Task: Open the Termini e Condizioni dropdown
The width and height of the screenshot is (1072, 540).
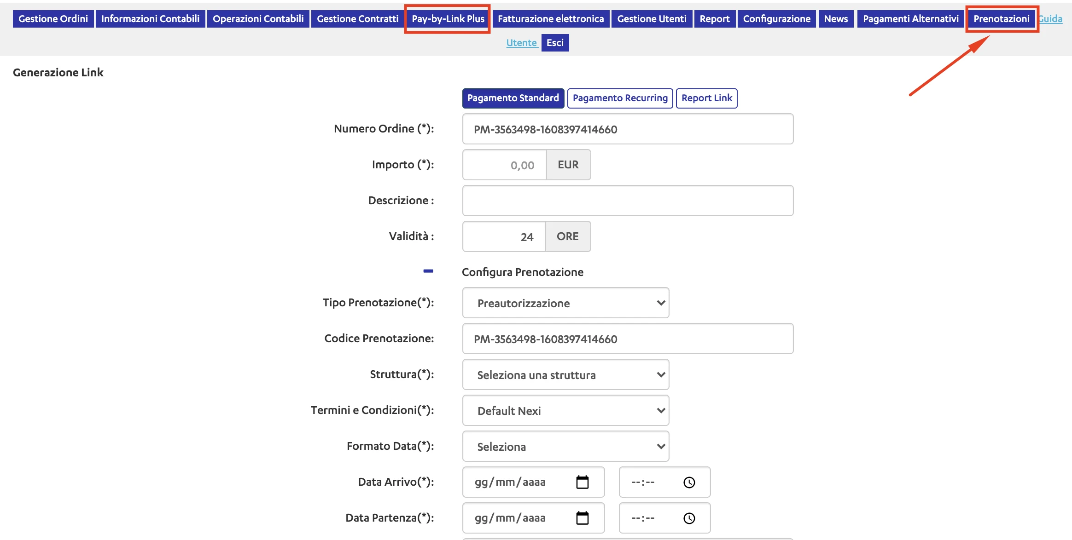Action: tap(565, 410)
